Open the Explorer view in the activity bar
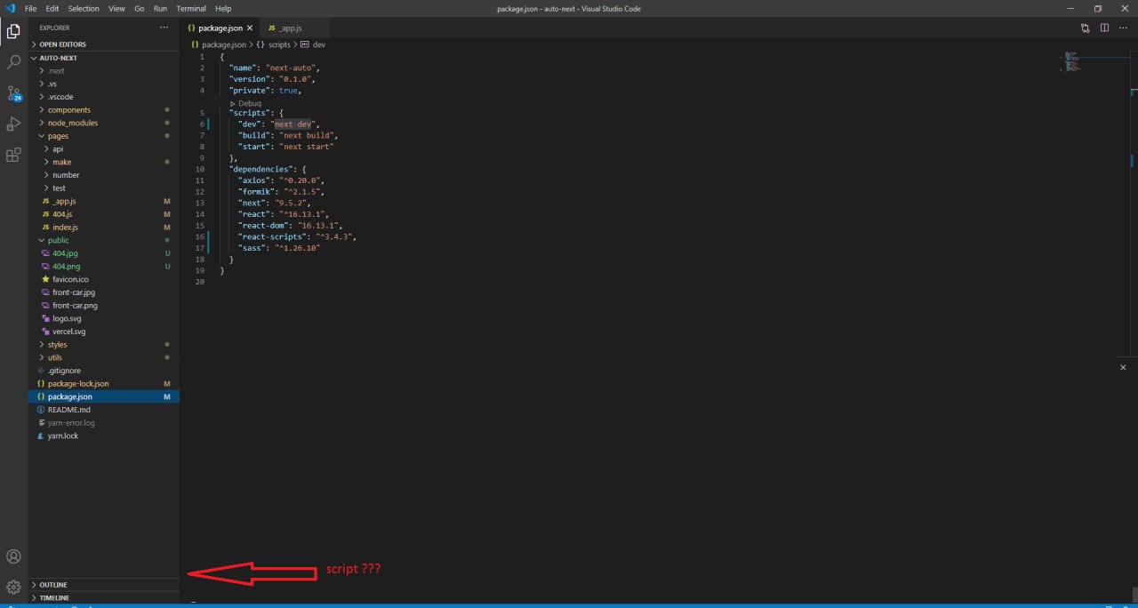 tap(13, 32)
